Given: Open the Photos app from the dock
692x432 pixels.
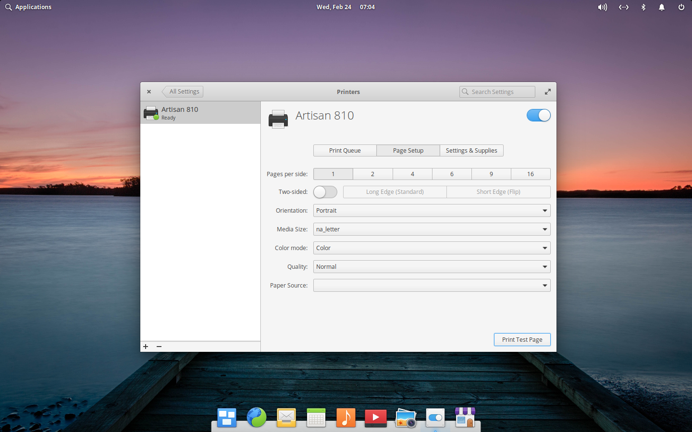Looking at the screenshot, I should 405,418.
